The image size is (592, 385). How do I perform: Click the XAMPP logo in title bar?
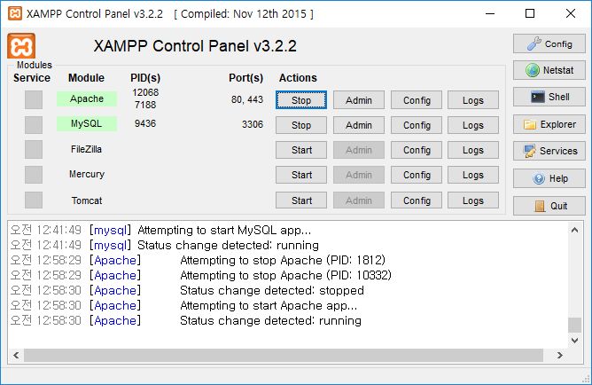(15, 13)
